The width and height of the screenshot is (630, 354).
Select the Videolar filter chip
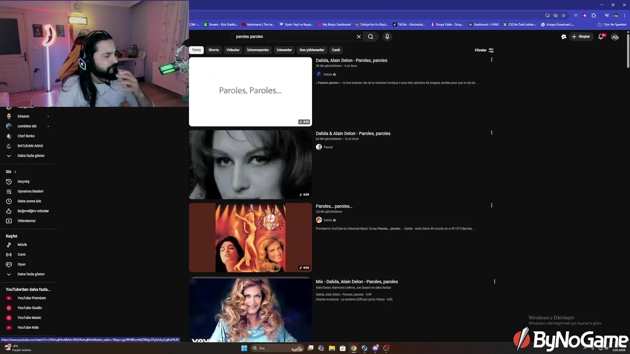(x=233, y=50)
